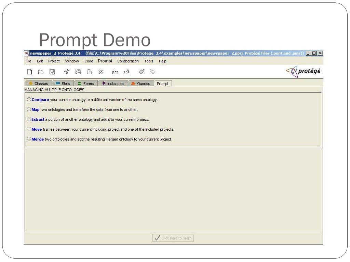Open the Edit menu

click(40, 61)
